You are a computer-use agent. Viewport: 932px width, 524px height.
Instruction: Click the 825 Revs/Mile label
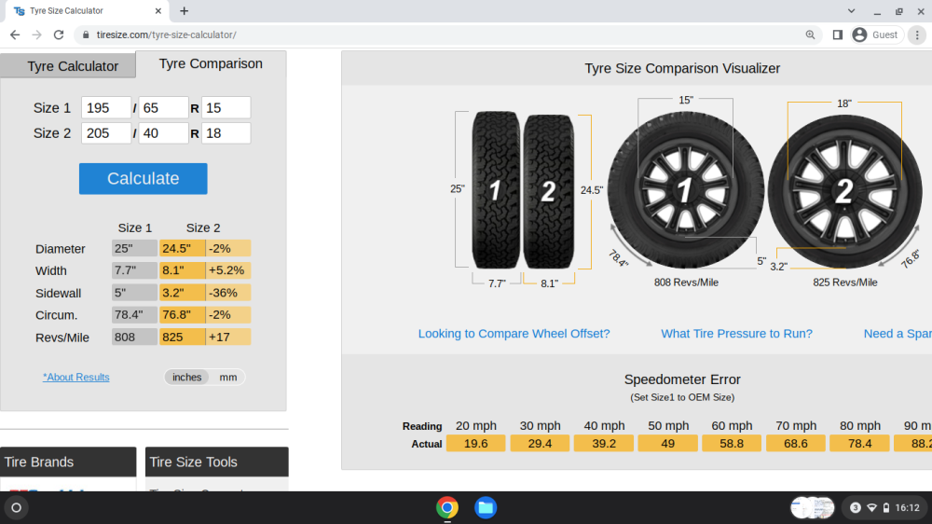tap(844, 283)
